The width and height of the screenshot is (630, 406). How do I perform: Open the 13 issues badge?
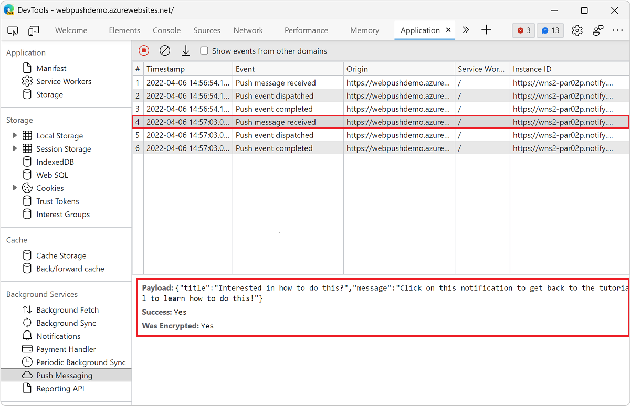550,30
